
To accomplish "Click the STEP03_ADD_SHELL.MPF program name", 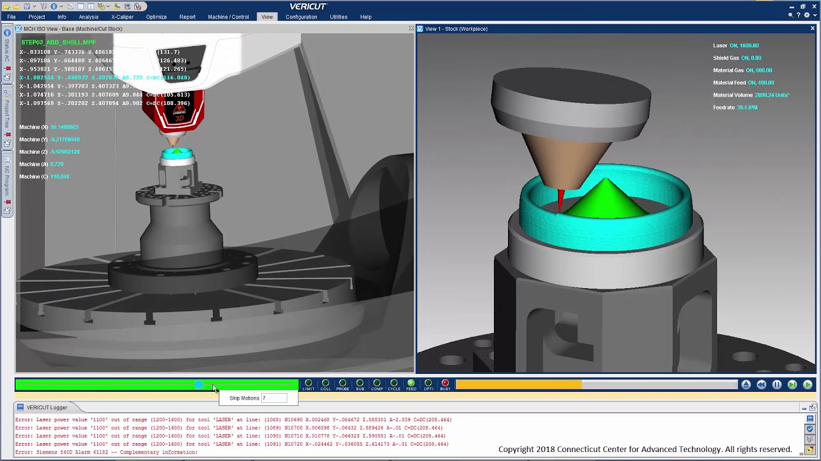I will (58, 42).
